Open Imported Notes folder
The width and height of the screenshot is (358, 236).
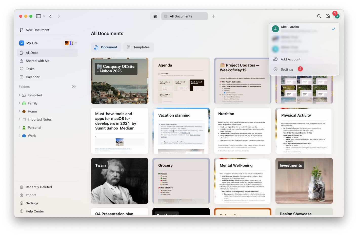click(x=40, y=119)
